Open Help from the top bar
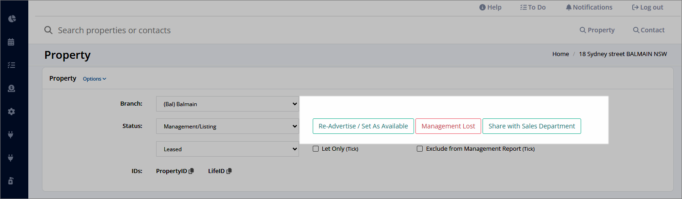 490,7
